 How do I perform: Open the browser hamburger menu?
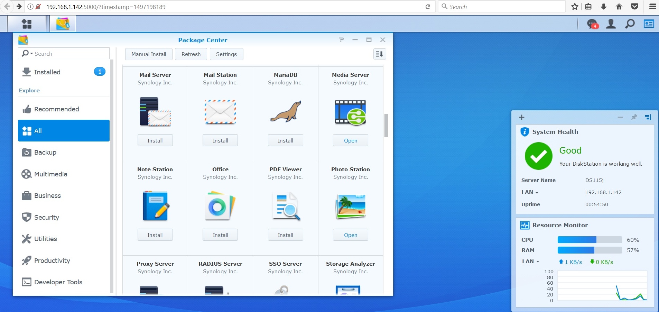[x=652, y=7]
